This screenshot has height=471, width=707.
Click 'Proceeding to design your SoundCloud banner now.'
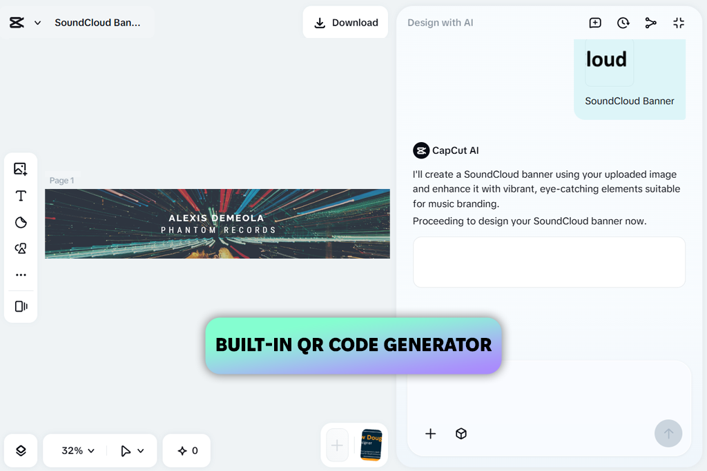530,221
